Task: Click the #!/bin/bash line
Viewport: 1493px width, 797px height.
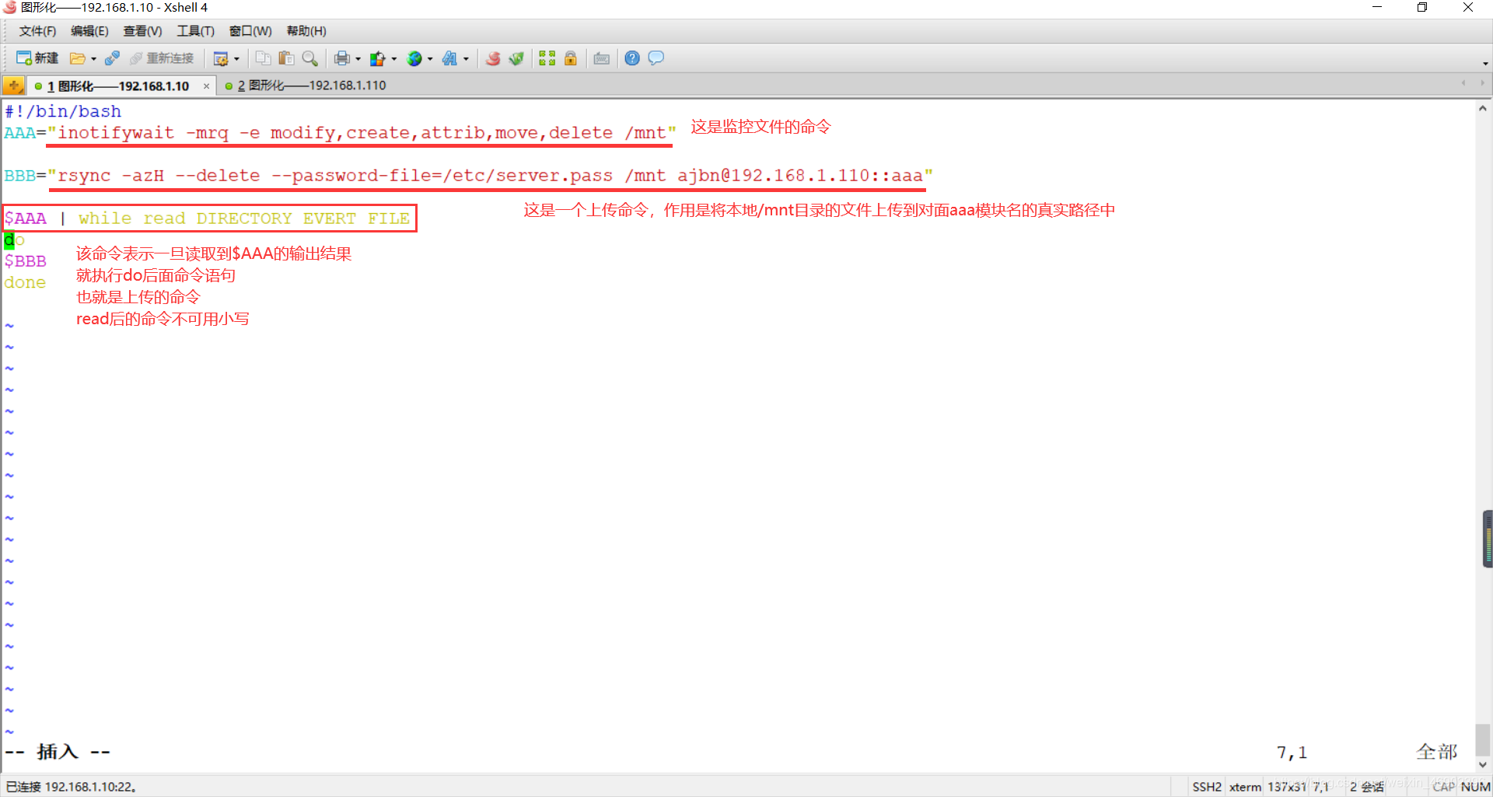Action: [x=63, y=111]
